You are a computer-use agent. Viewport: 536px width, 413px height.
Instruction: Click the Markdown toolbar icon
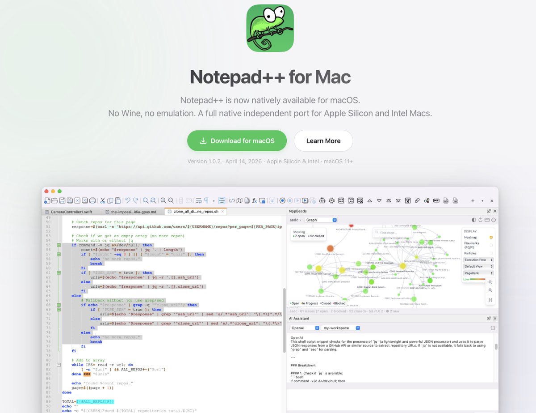(x=436, y=201)
